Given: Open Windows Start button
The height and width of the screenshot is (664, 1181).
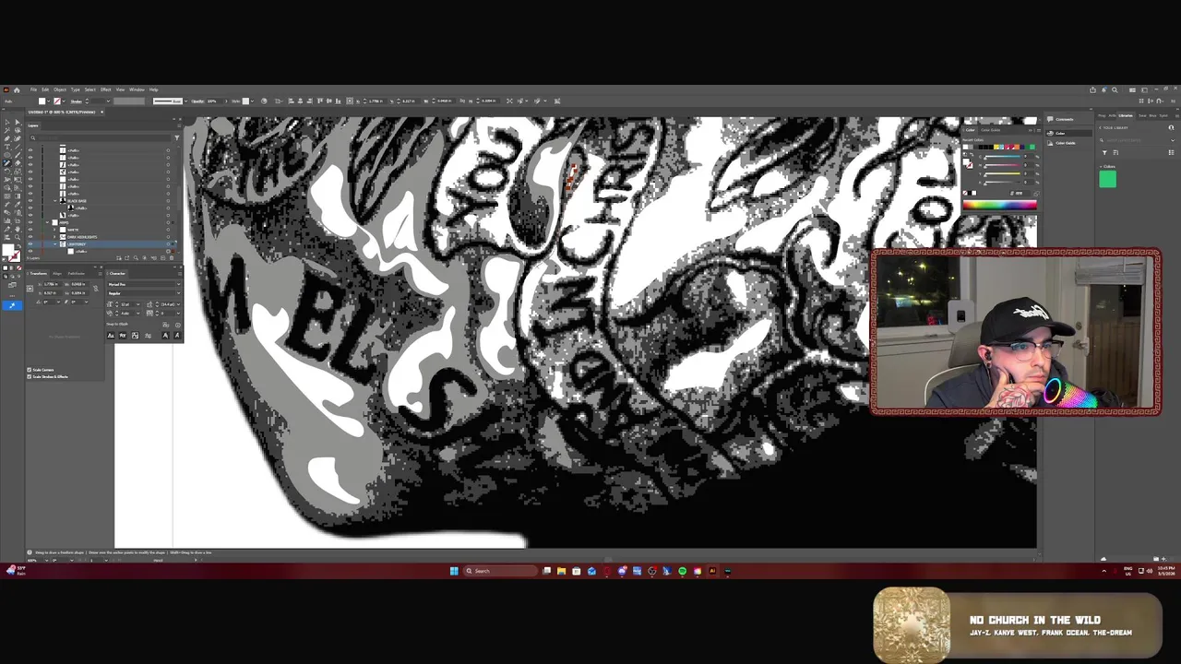Looking at the screenshot, I should [454, 571].
